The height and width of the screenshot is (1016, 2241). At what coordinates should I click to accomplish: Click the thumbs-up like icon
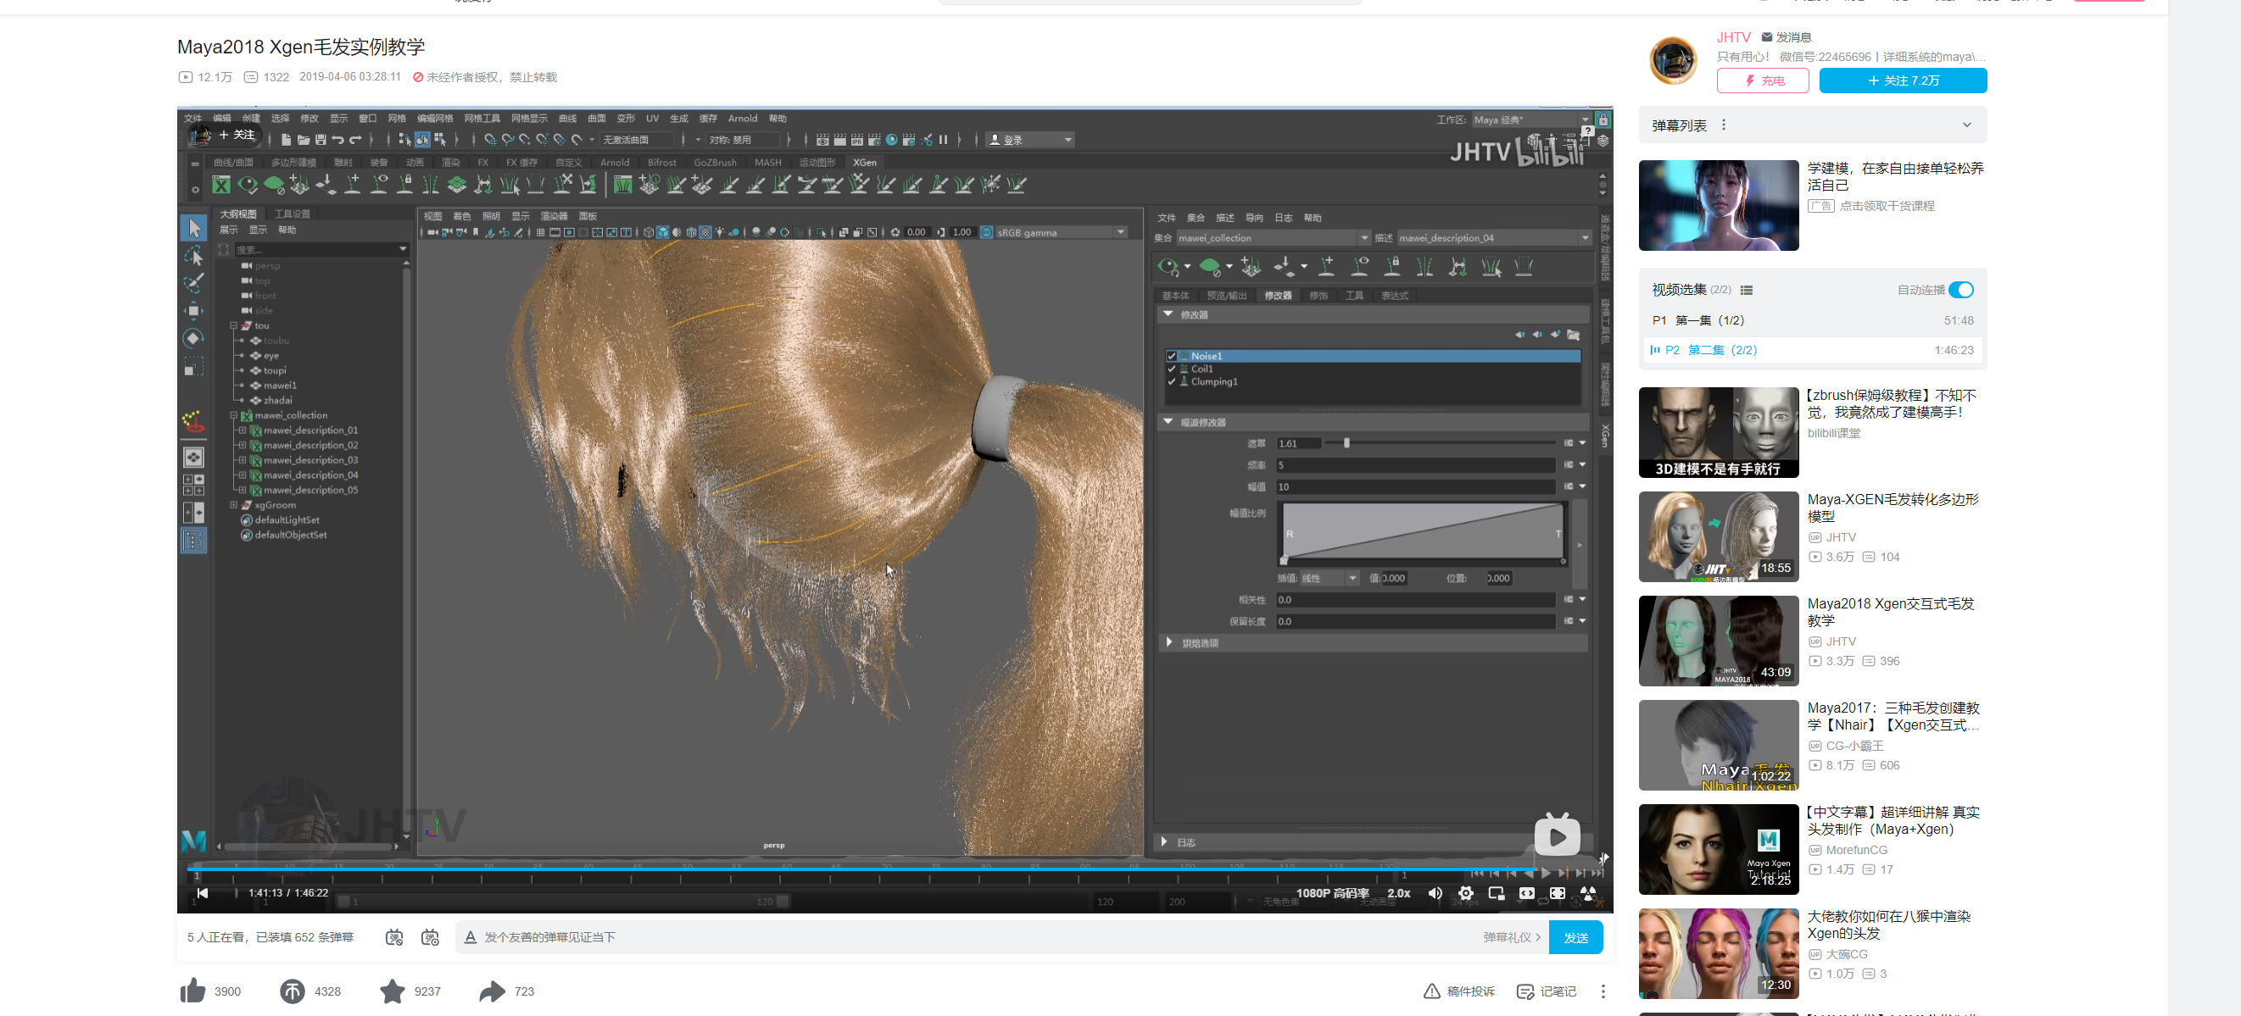pos(193,991)
